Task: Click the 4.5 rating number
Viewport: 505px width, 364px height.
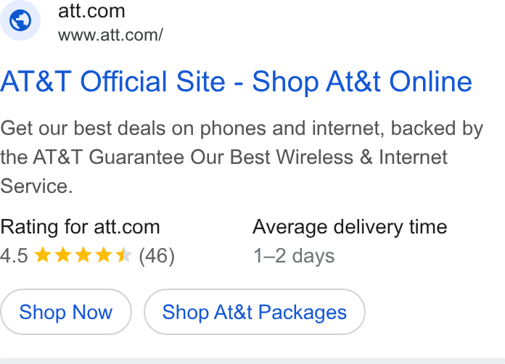Action: coord(15,255)
